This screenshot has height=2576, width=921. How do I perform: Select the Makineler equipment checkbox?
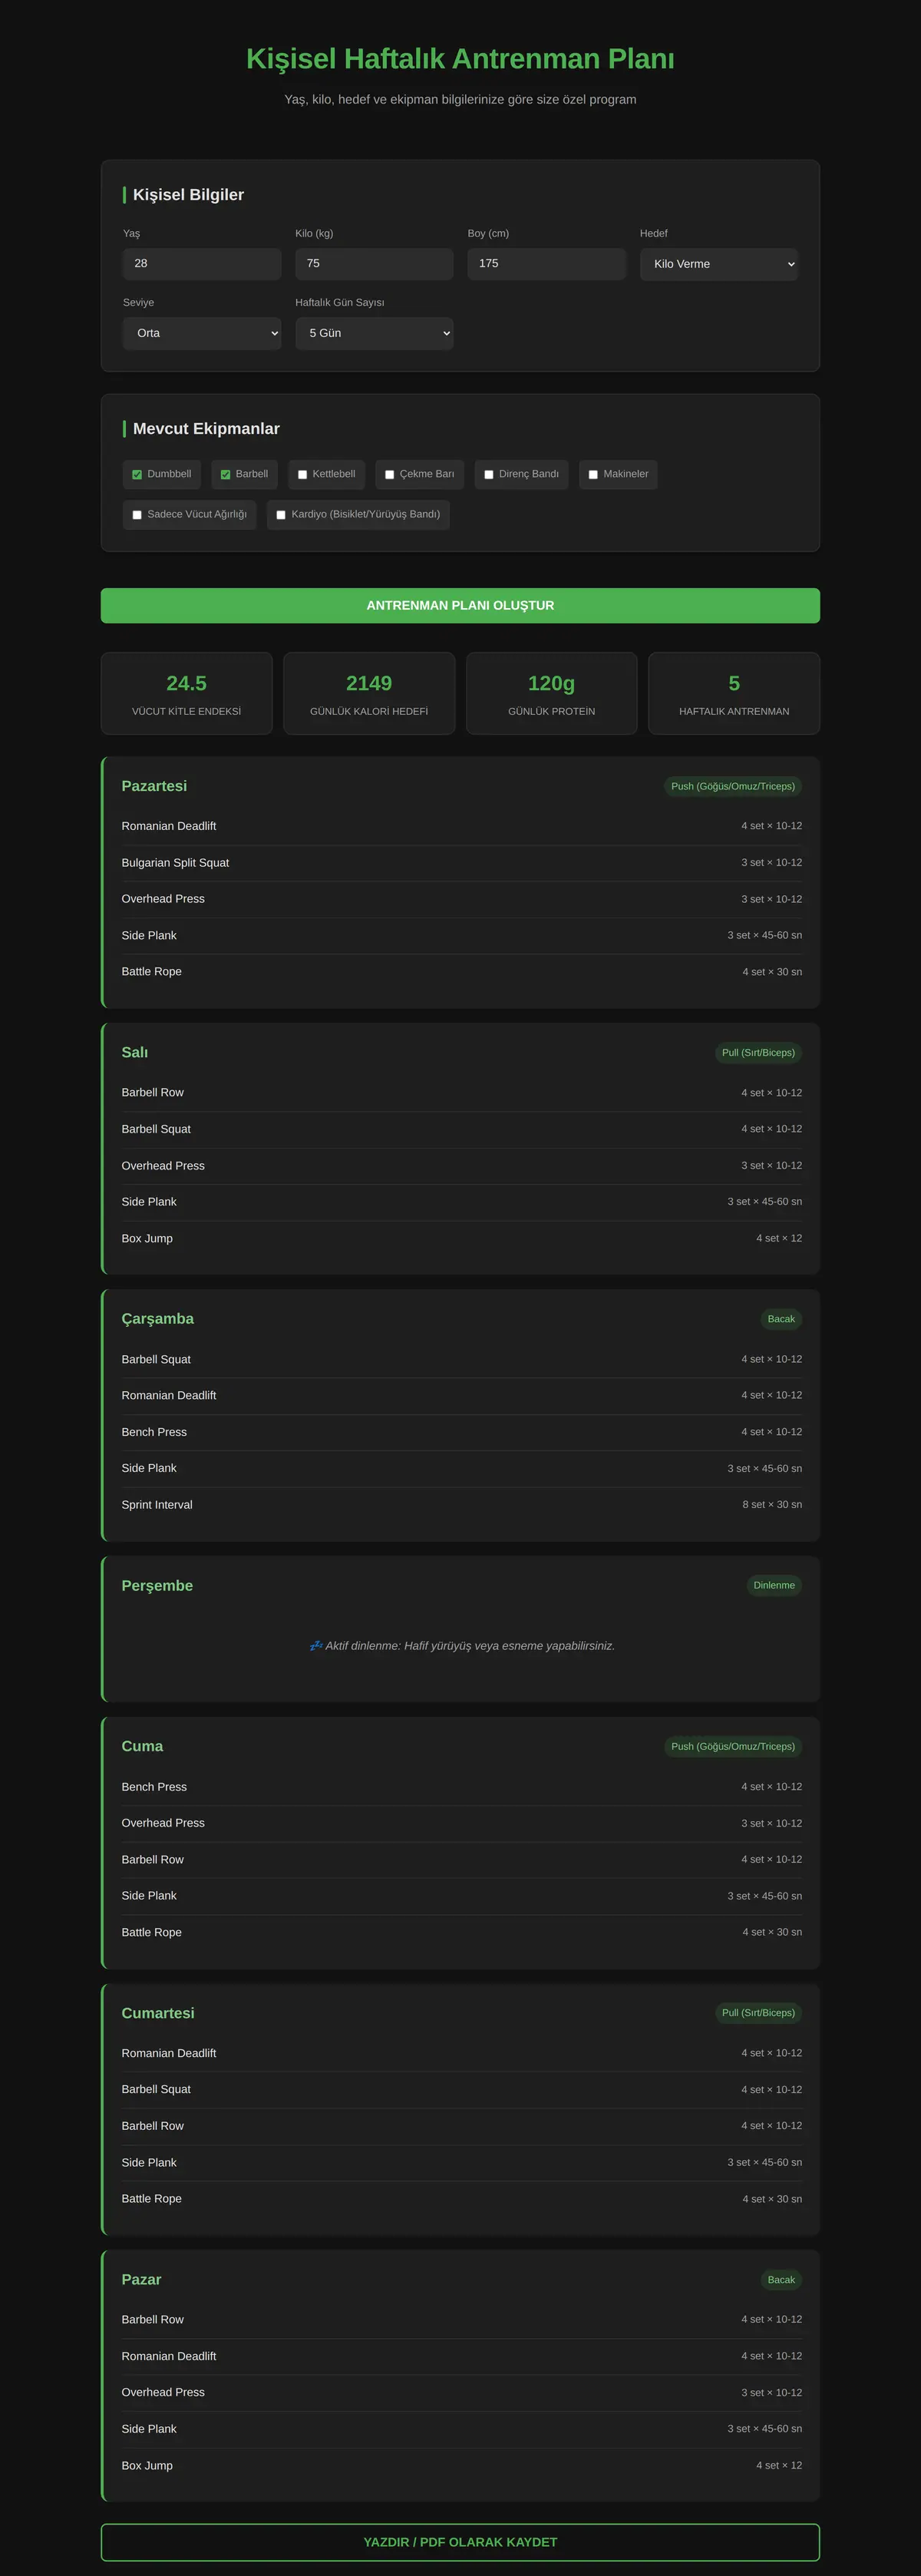click(x=593, y=475)
